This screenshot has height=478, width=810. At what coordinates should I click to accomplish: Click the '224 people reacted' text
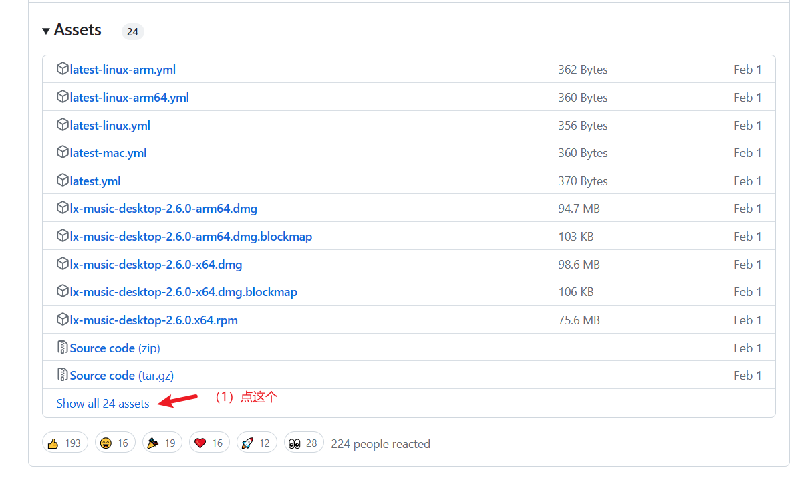tap(381, 444)
